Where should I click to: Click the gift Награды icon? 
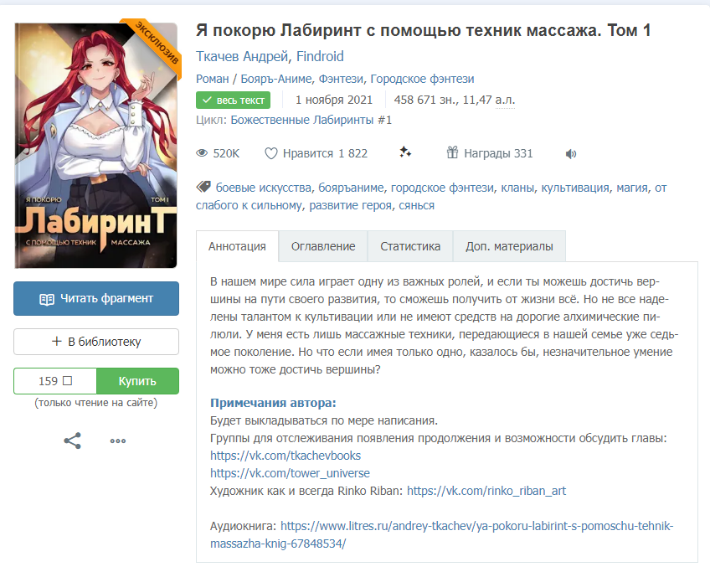(x=452, y=152)
